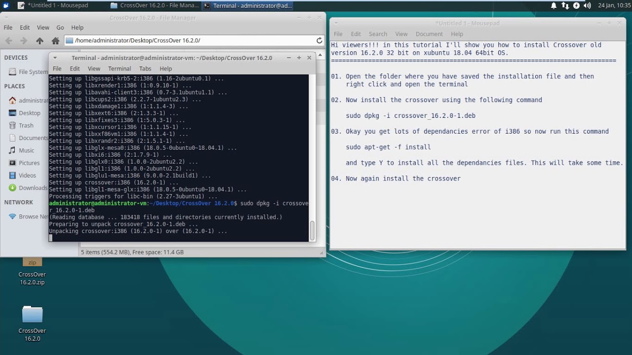Image resolution: width=632 pixels, height=355 pixels.
Task: Open the clock showing 24 Jan, 10:35
Action: (614, 5)
